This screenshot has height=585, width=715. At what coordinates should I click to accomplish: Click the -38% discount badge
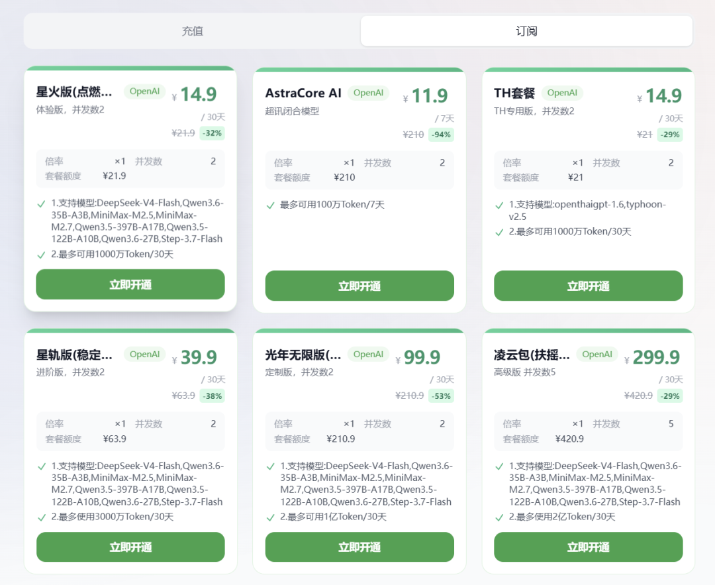pos(213,396)
